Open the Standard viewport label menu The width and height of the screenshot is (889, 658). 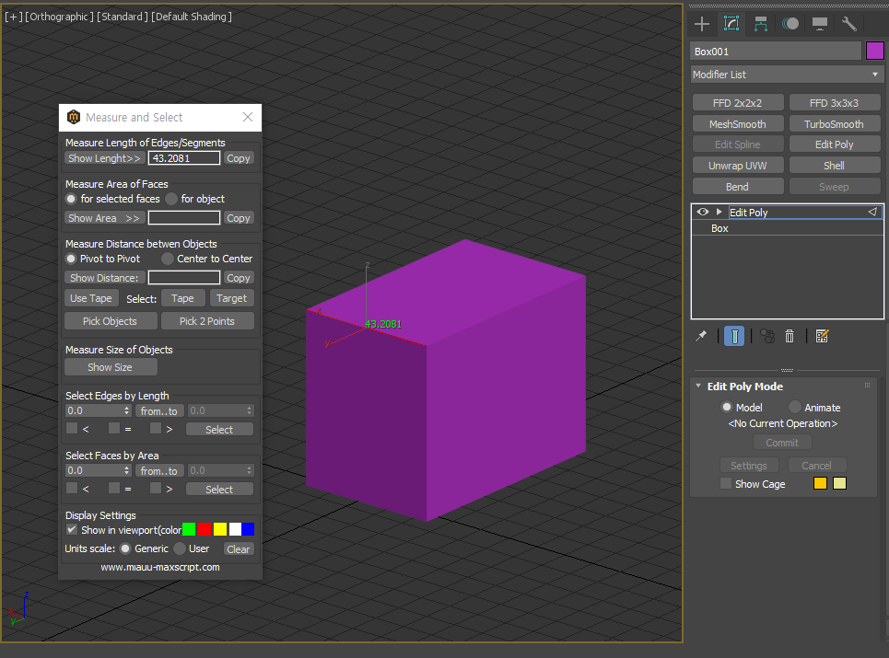[123, 17]
